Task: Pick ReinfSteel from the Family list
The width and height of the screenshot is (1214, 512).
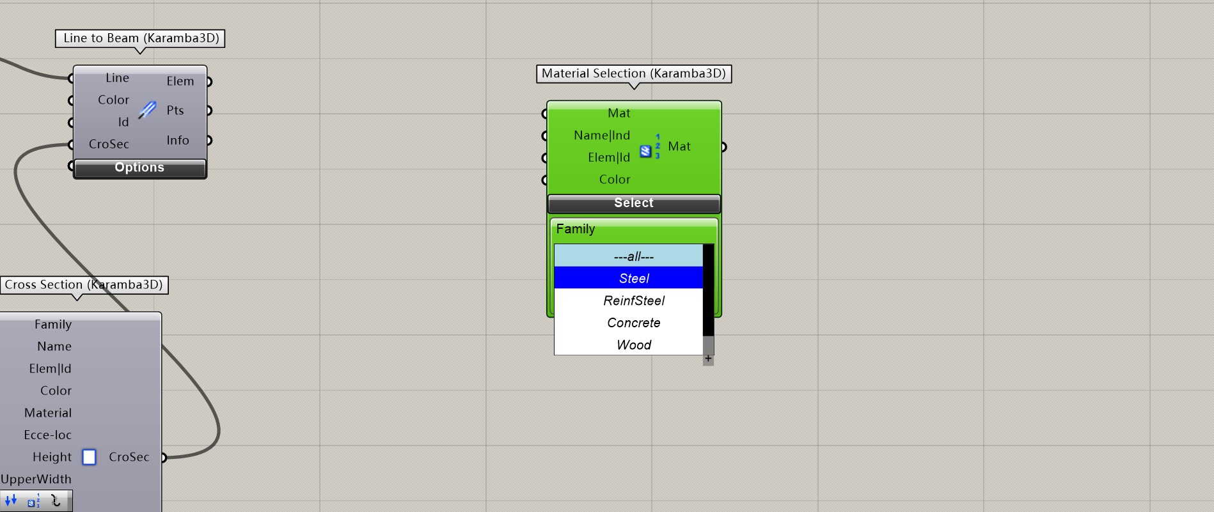Action: click(628, 300)
